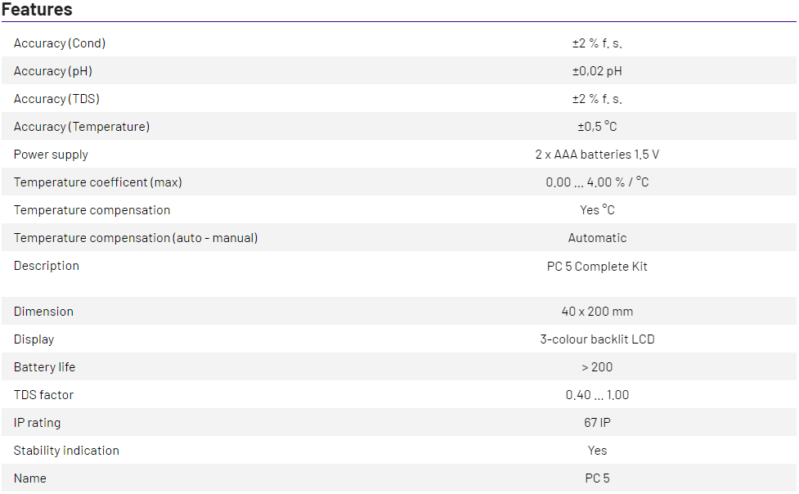The width and height of the screenshot is (799, 494).
Task: Click the ±0,02 pH accuracy value
Action: pos(597,71)
